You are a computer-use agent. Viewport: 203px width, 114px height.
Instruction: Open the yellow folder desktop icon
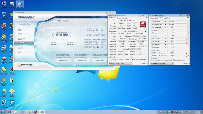(12, 81)
